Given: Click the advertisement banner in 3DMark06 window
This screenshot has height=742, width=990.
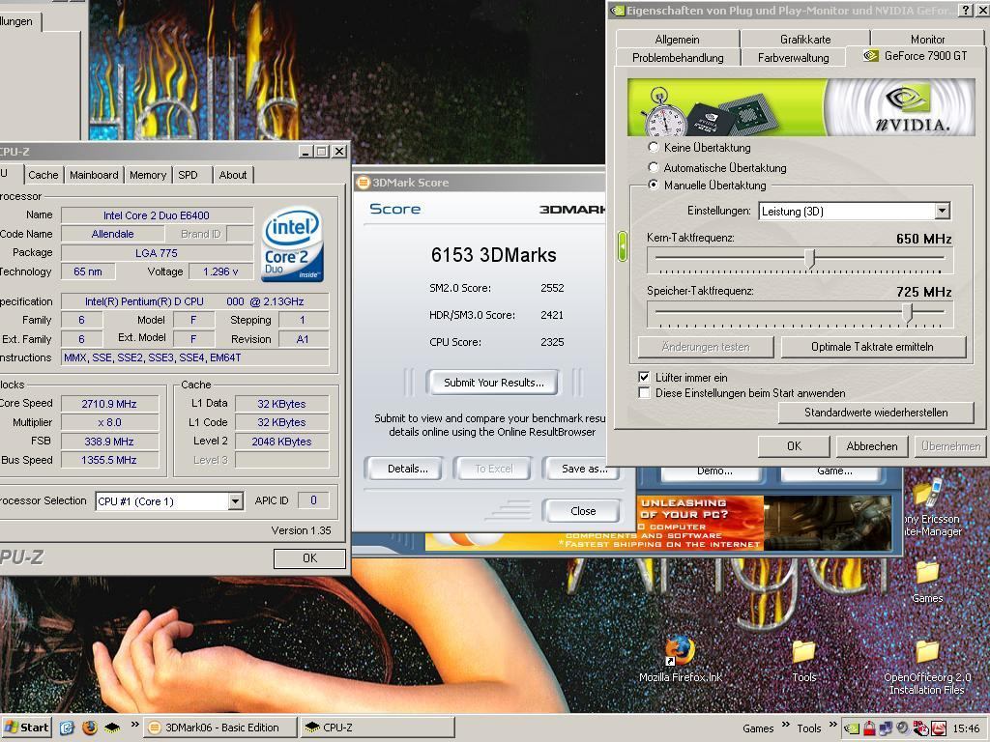Looking at the screenshot, I should [x=658, y=523].
